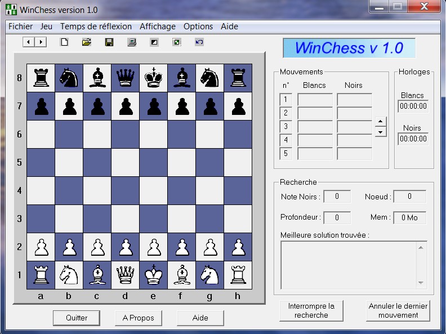Image resolution: width=446 pixels, height=334 pixels.
Task: Click the blue undo arrow toolbar icon
Action: [x=199, y=42]
